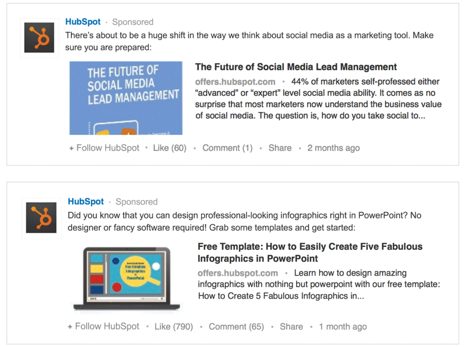Screen dimensions: 465x347
Task: Click offers.hubspot.com link in second post
Action: click(x=238, y=273)
